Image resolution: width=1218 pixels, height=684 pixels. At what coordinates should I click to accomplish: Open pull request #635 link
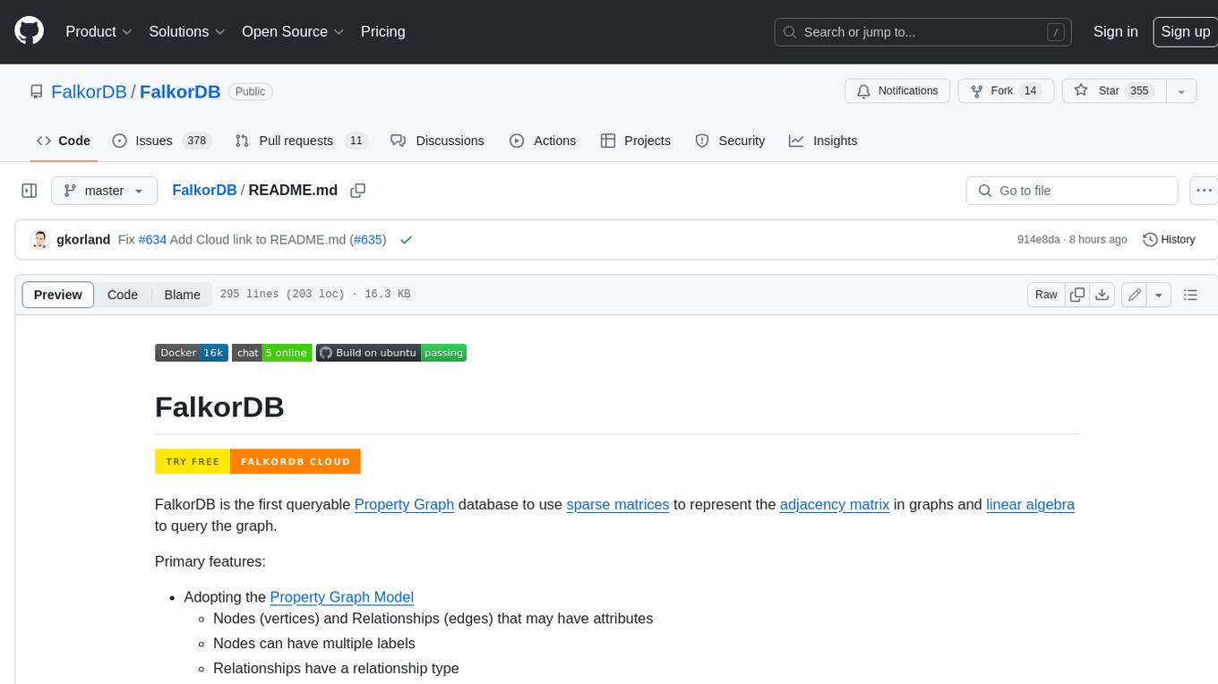(x=367, y=240)
